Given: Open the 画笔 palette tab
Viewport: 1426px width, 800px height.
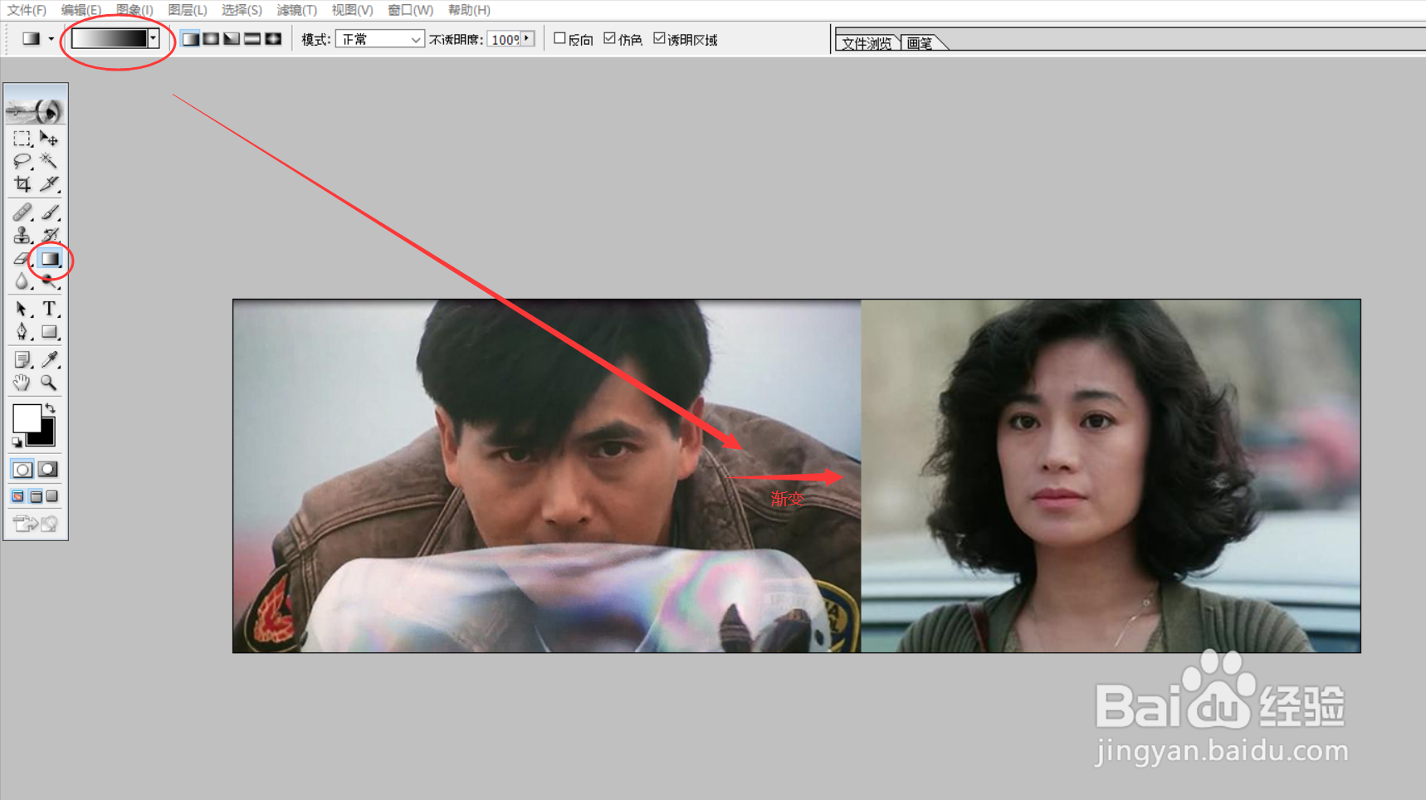Looking at the screenshot, I should pos(921,43).
